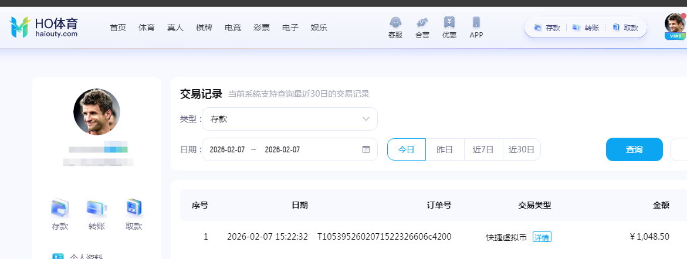The image size is (687, 259).
Task: Open the 棋牌 menu item
Action: [x=204, y=28]
